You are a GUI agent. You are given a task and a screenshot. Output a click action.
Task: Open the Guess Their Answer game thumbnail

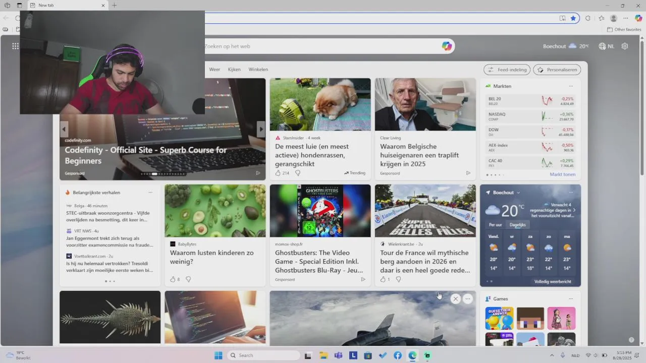click(x=499, y=318)
